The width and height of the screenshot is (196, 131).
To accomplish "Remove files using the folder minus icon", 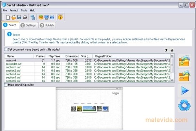I will [185, 75].
